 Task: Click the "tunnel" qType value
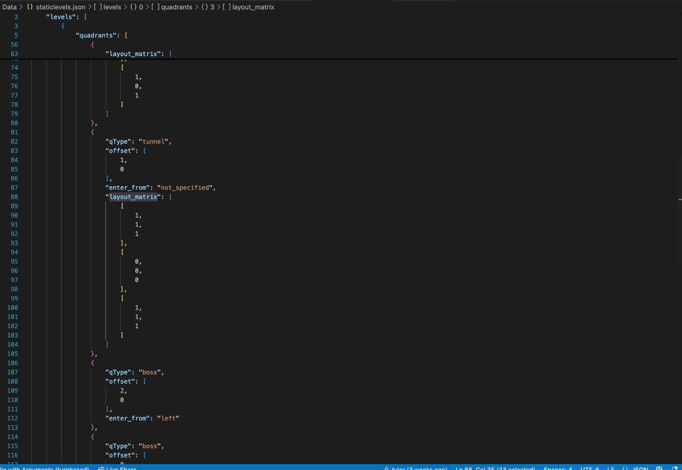(x=154, y=141)
